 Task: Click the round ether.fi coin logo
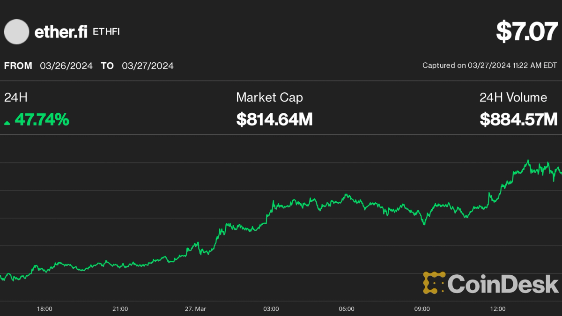(x=17, y=32)
